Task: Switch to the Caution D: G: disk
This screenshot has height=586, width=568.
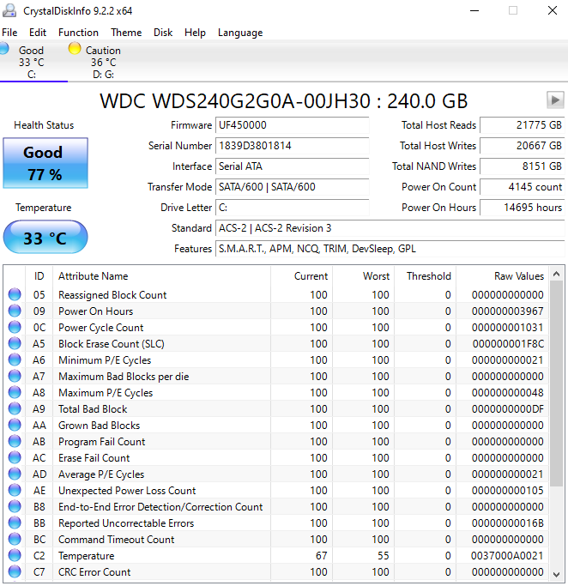Action: [x=101, y=62]
